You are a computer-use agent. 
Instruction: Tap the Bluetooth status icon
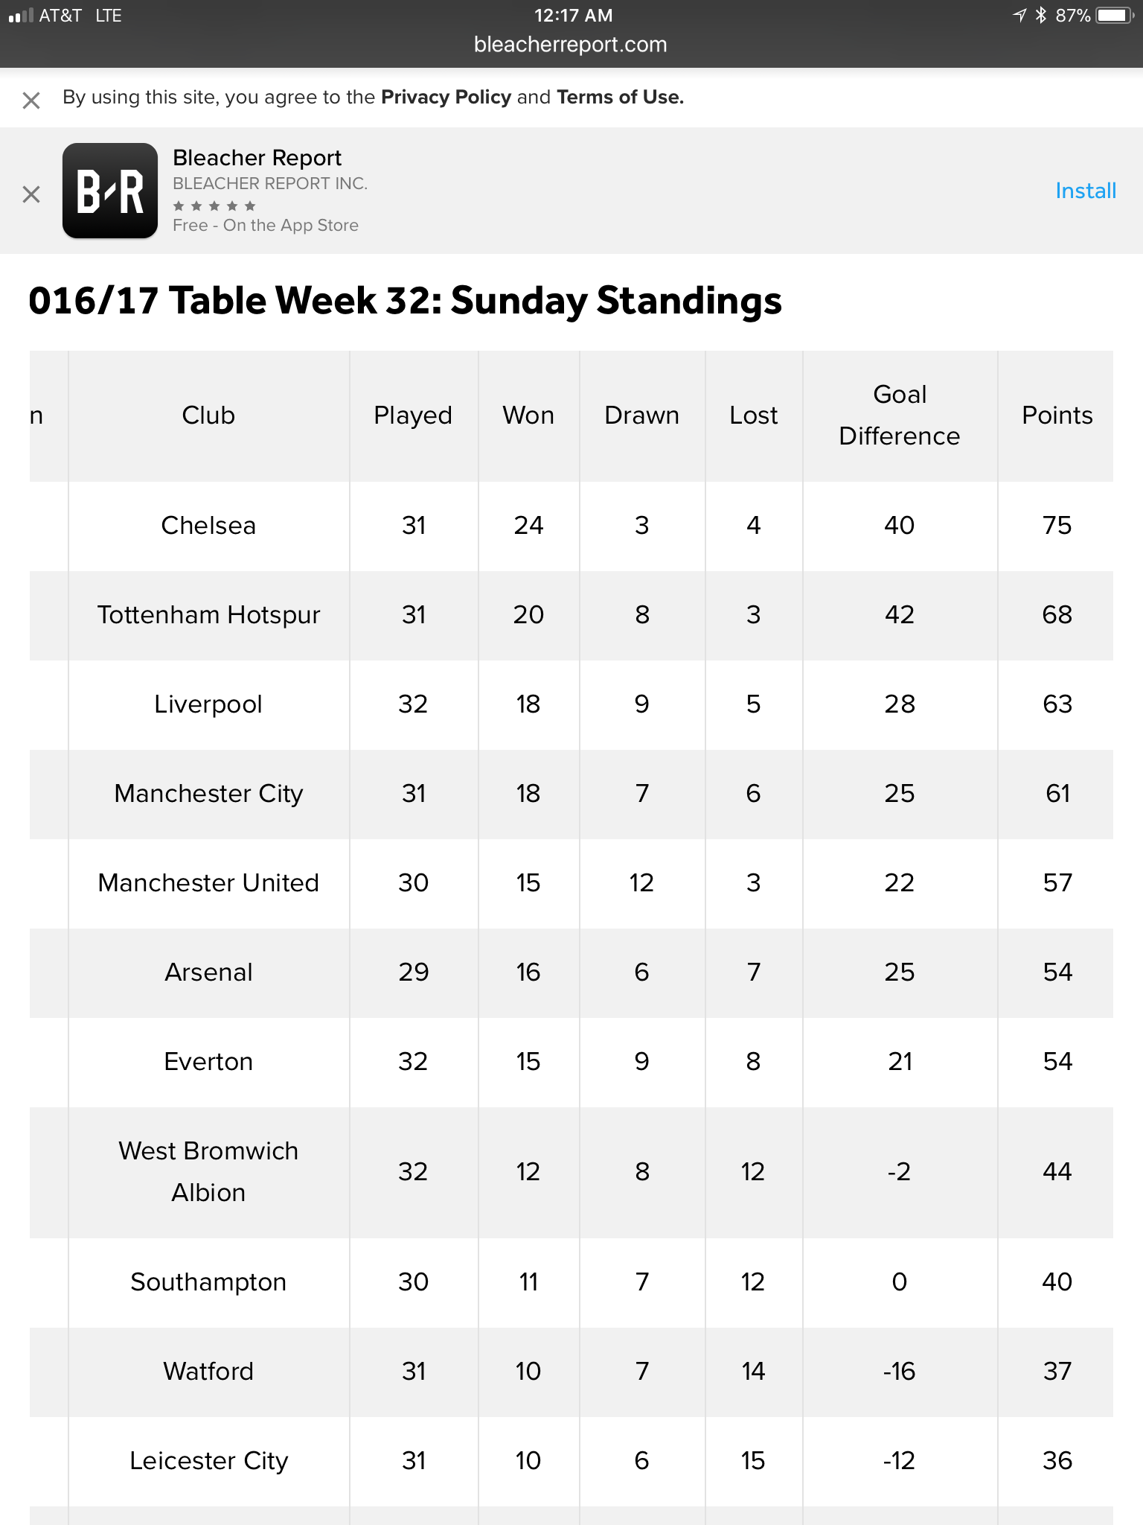[1041, 16]
